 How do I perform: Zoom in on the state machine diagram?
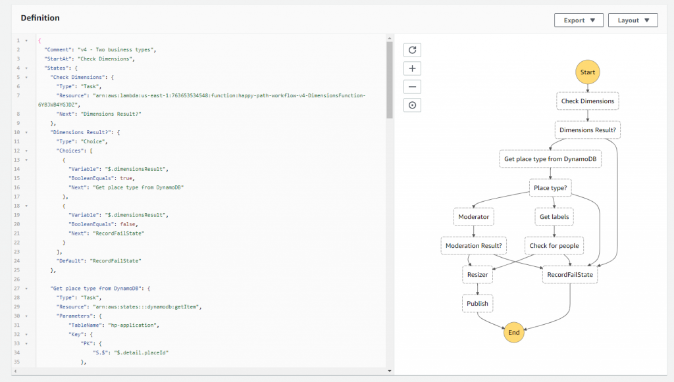coord(412,68)
